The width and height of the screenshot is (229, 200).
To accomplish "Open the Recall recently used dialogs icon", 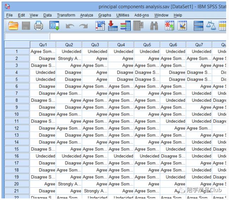I will [x=54, y=26].
